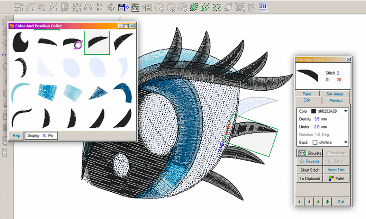Jump to the last stitch object arrow

pyautogui.click(x=327, y=202)
